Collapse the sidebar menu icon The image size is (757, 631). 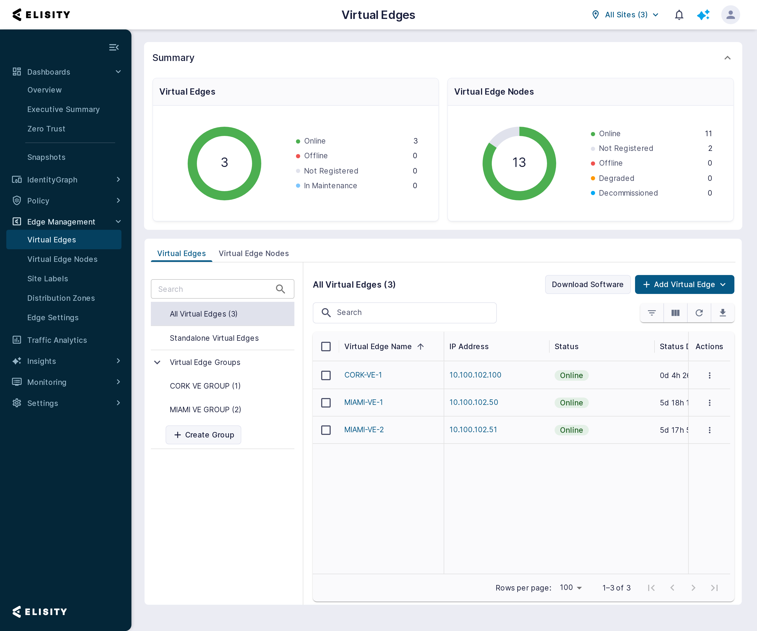114,47
